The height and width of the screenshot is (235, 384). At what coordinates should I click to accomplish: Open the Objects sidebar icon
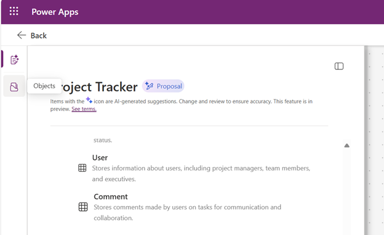coord(14,87)
